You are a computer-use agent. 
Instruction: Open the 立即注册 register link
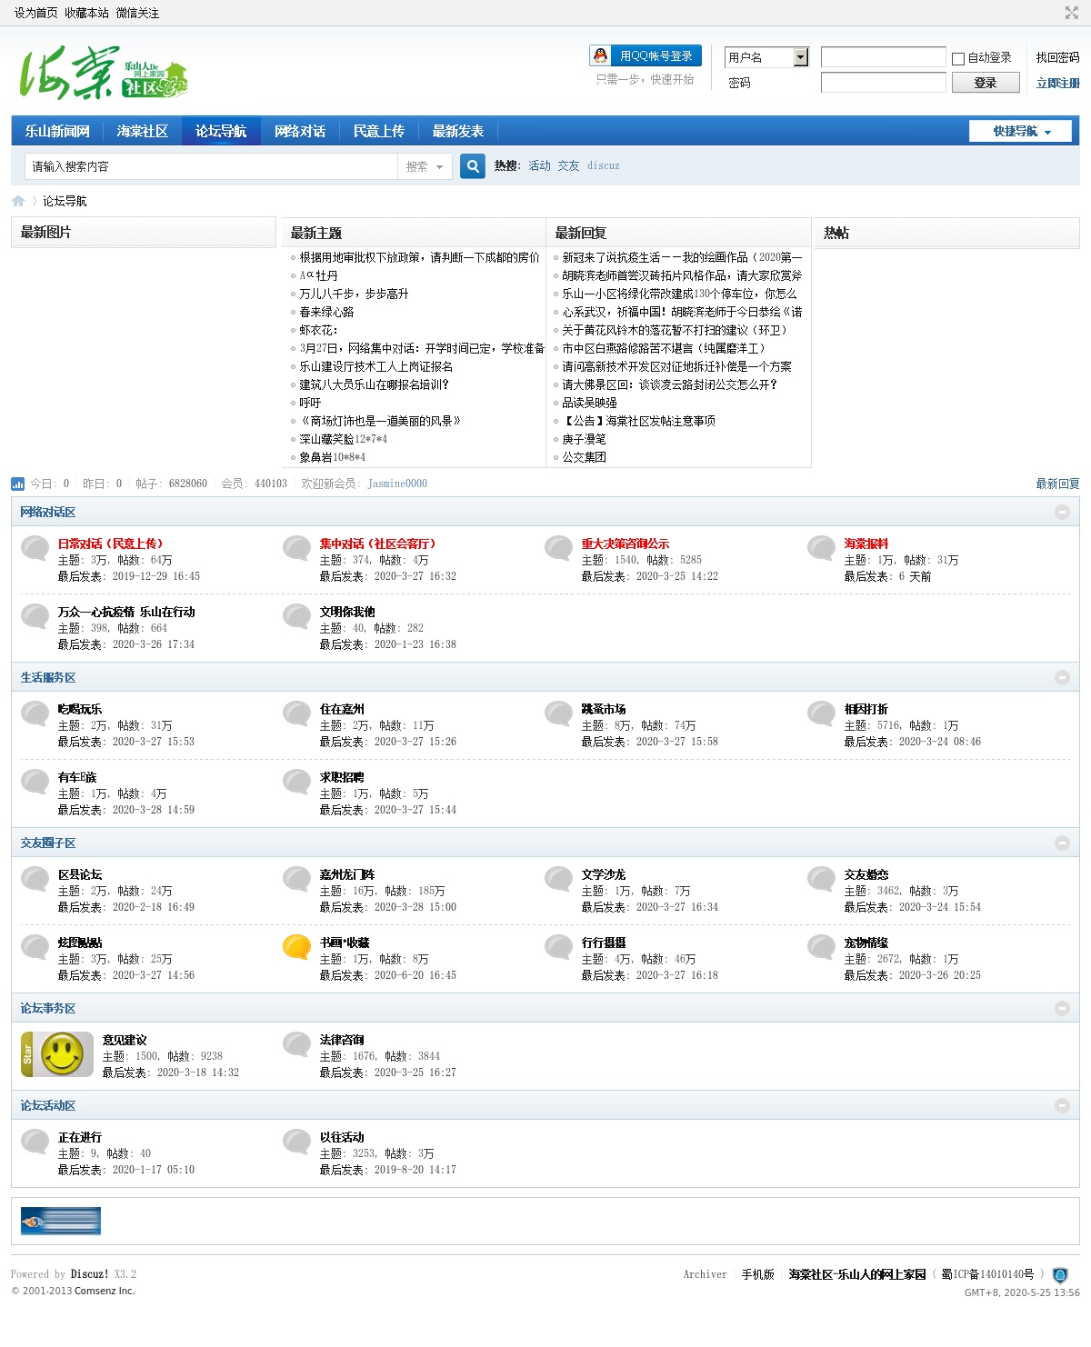coord(1057,83)
